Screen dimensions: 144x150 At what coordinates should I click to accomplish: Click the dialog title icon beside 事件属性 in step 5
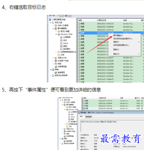(x=79, y=113)
